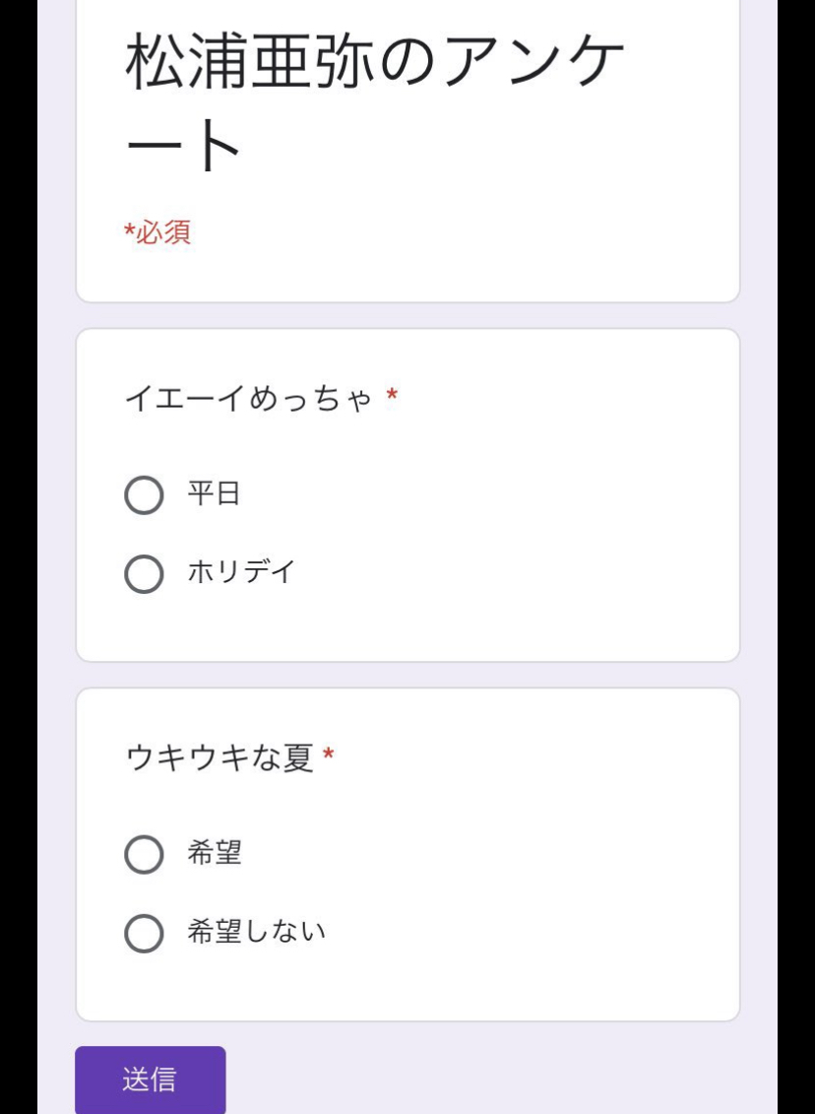Click the ホリデイ option label text
The width and height of the screenshot is (815, 1114).
[241, 572]
